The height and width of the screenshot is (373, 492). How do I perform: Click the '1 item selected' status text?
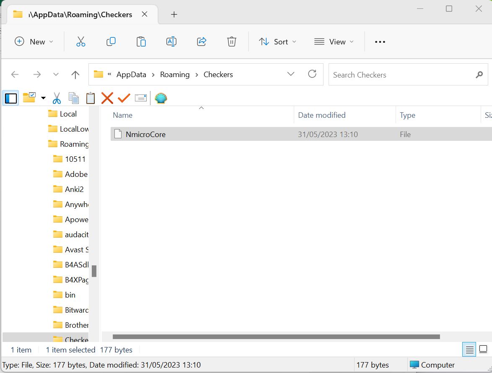(70, 350)
